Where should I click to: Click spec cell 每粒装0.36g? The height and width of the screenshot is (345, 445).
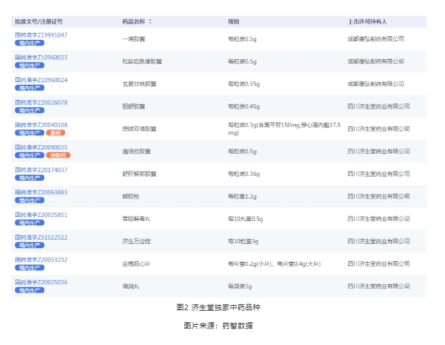244,174
